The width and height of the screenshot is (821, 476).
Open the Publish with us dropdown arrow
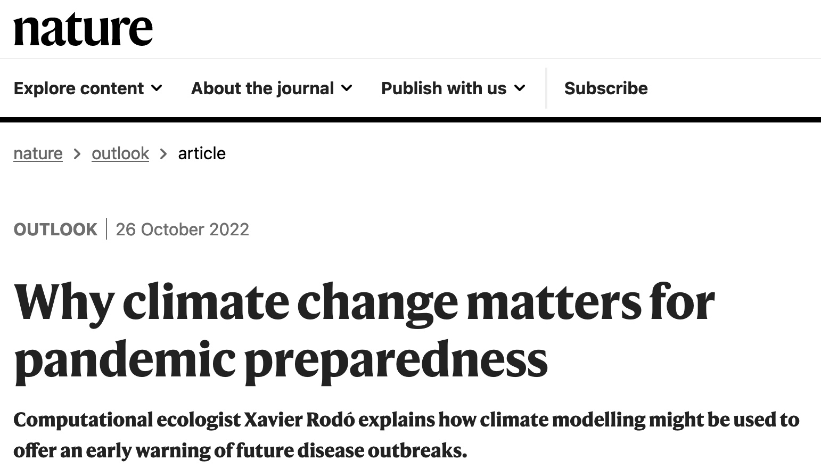(x=520, y=88)
